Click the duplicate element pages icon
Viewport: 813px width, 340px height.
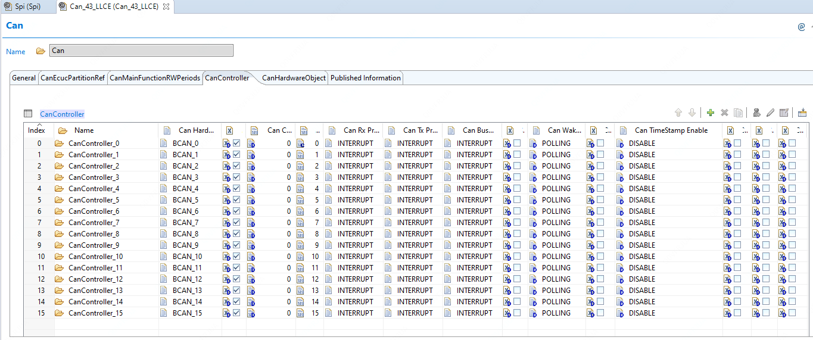[x=739, y=113]
